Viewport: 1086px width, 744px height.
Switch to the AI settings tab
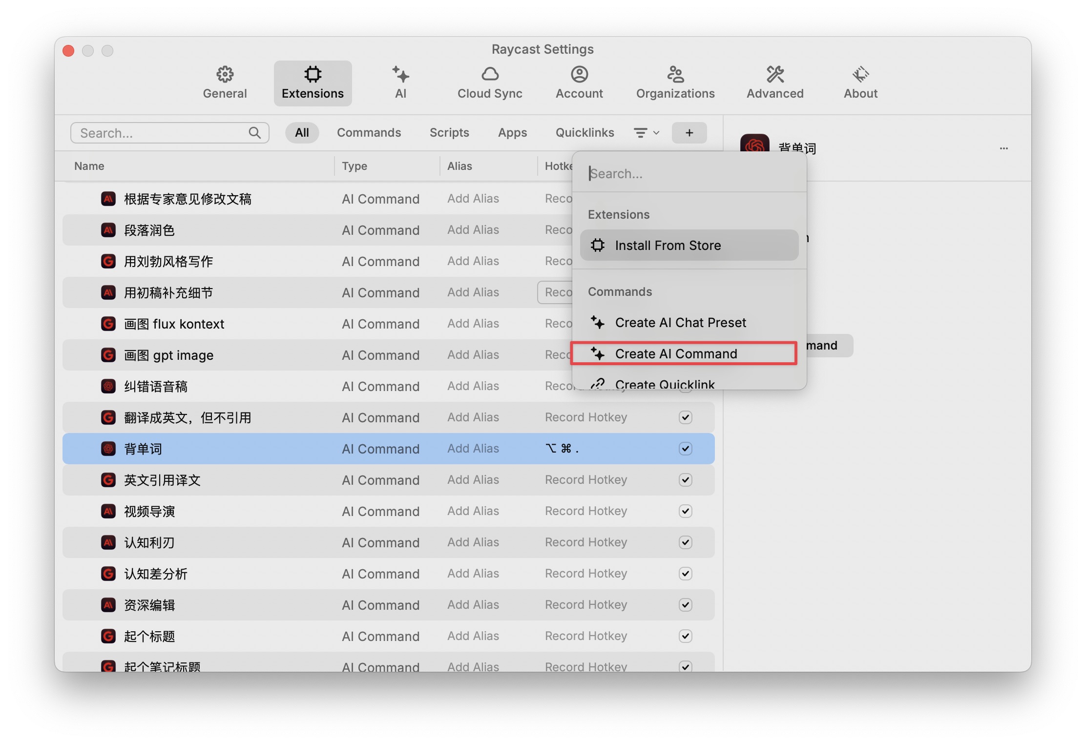[x=400, y=83]
